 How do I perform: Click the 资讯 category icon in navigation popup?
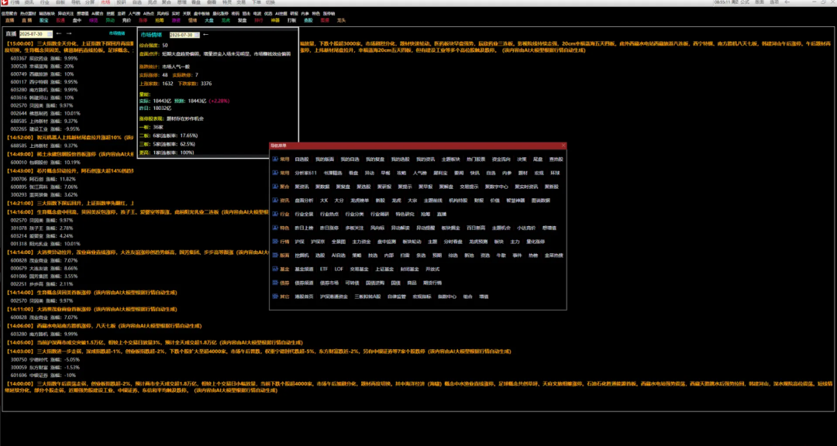(x=274, y=200)
